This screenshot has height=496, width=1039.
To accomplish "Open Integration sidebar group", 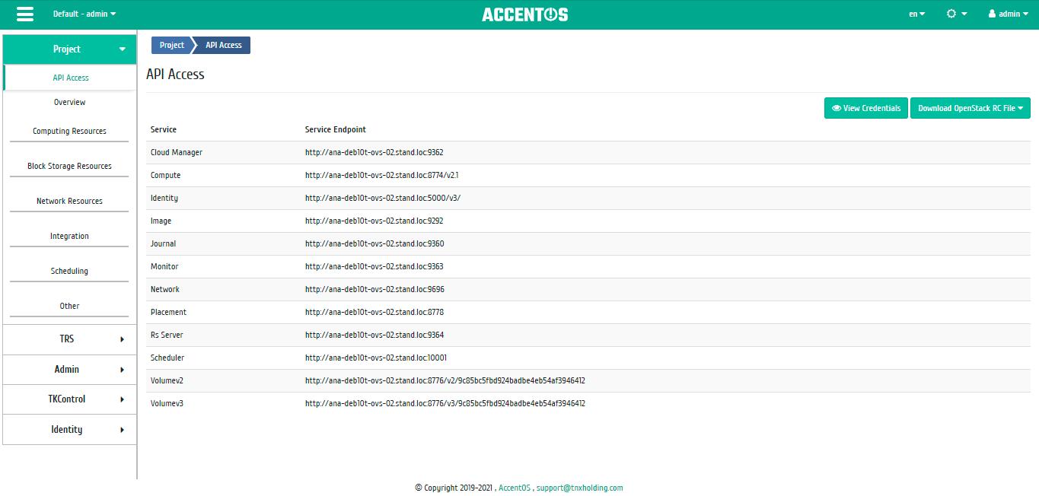I will (69, 236).
